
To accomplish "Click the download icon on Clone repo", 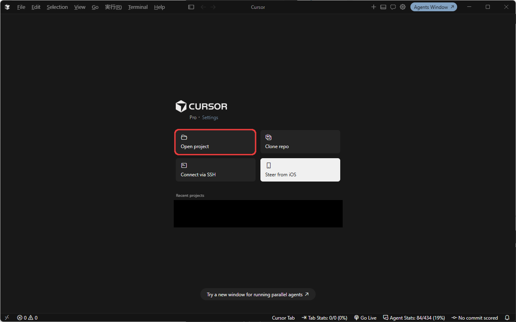I will coord(268,137).
